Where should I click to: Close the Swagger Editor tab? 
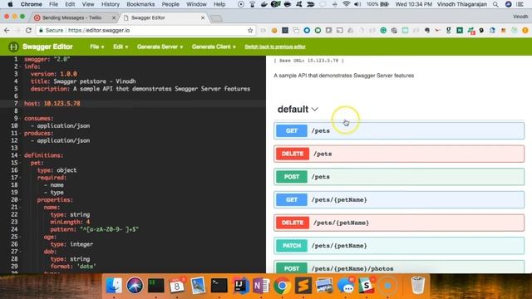click(x=203, y=17)
